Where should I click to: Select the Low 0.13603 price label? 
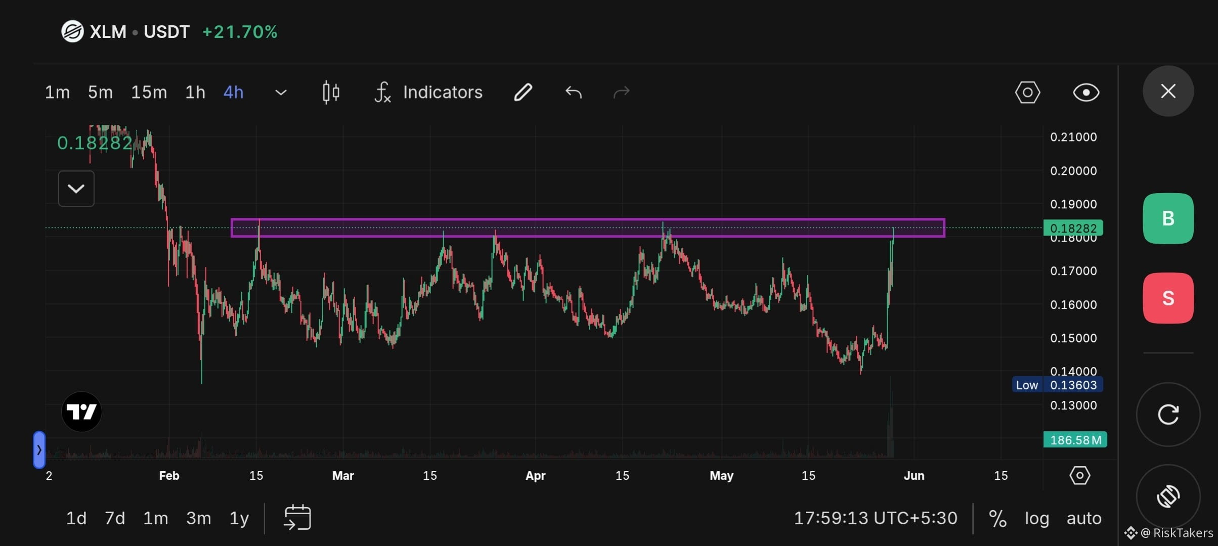click(1057, 385)
